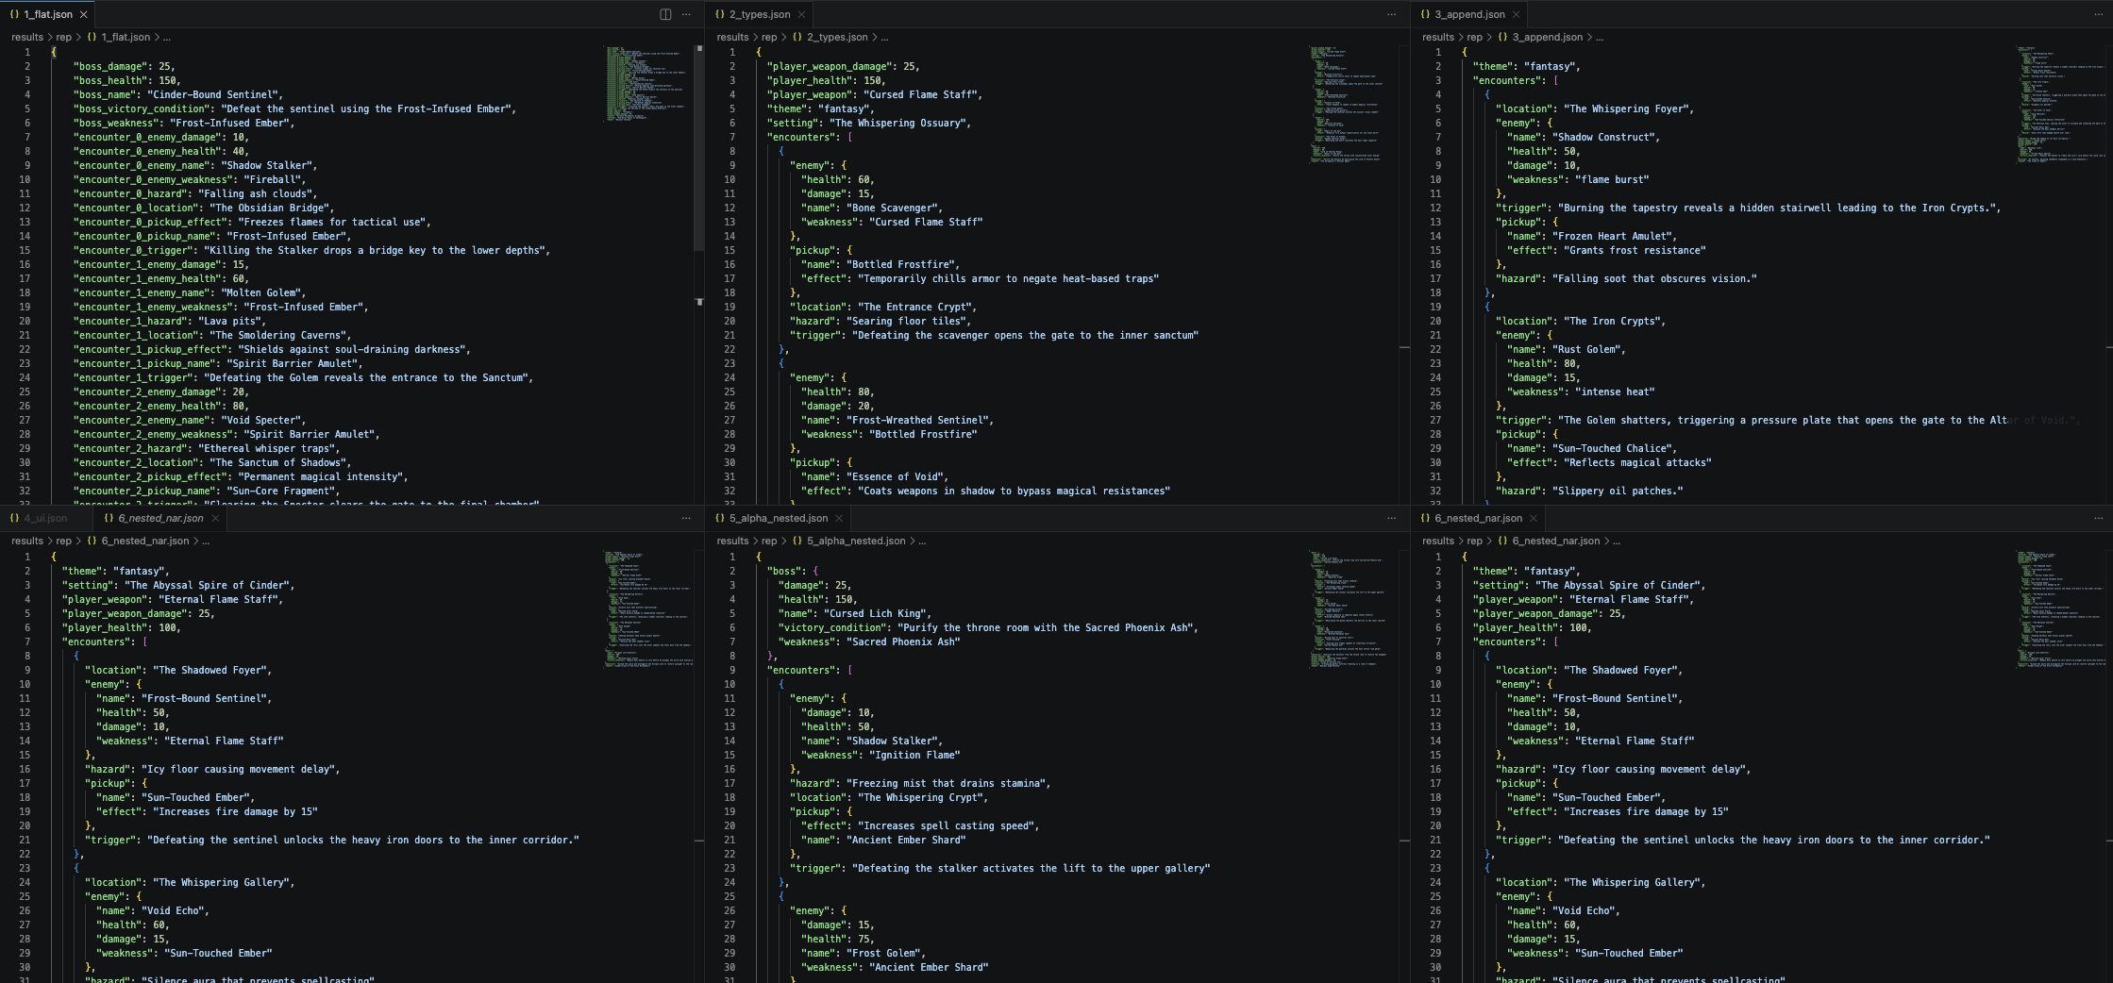Close the 1_flat.json tab
Viewport: 2113px width, 983px height.
(84, 14)
